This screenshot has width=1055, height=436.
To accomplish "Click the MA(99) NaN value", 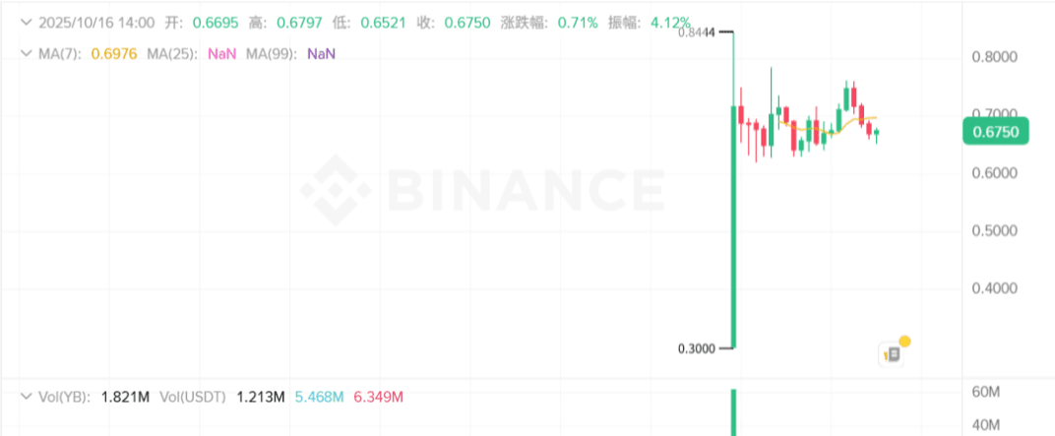I will [321, 53].
